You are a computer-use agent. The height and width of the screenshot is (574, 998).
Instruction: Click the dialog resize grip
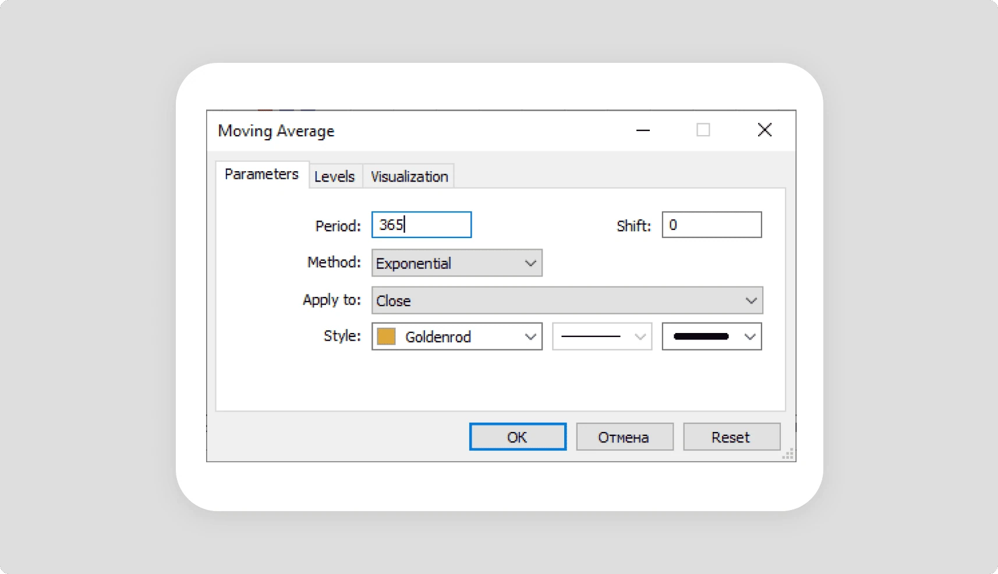[788, 454]
